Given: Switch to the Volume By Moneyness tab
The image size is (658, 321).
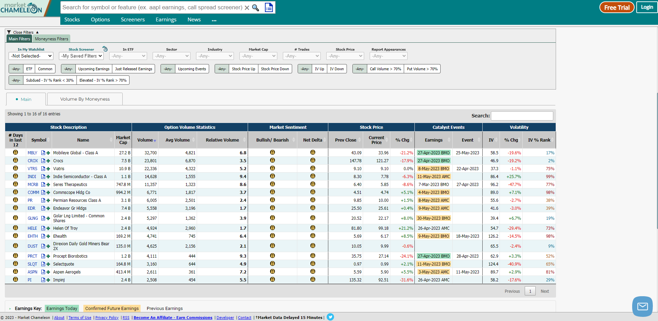Looking at the screenshot, I should (85, 99).
